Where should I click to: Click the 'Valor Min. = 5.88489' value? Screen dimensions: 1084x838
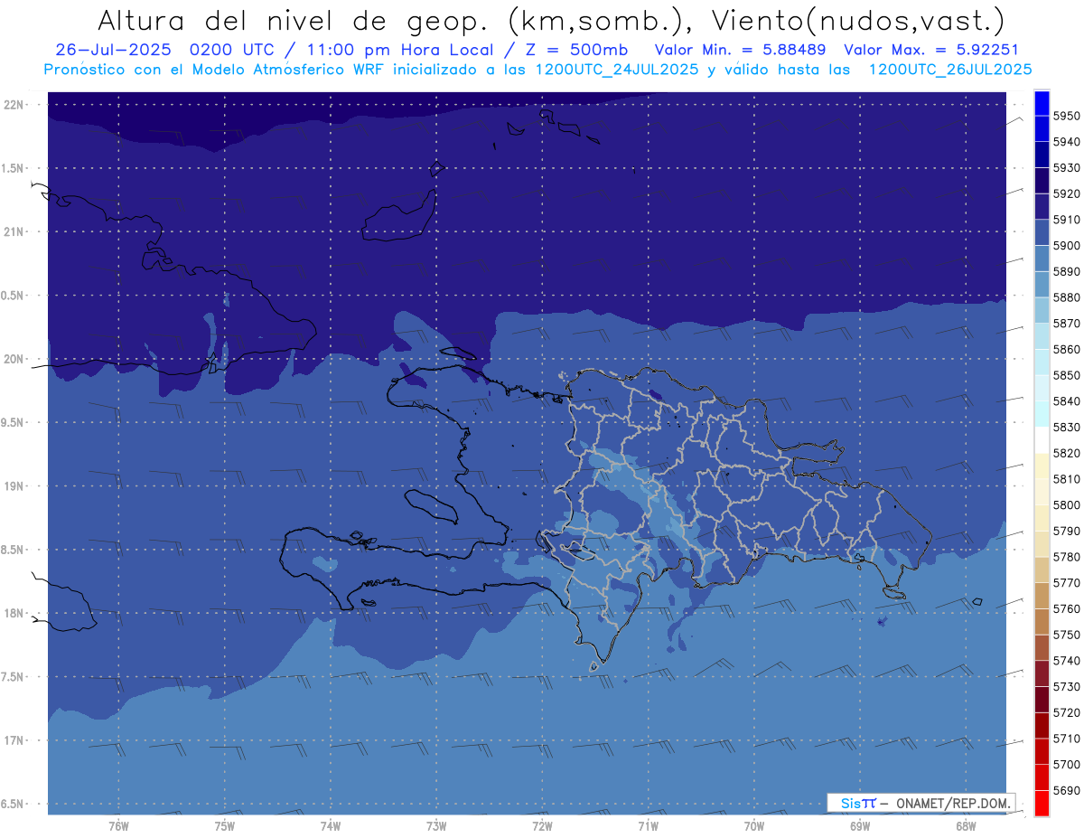[x=740, y=50]
